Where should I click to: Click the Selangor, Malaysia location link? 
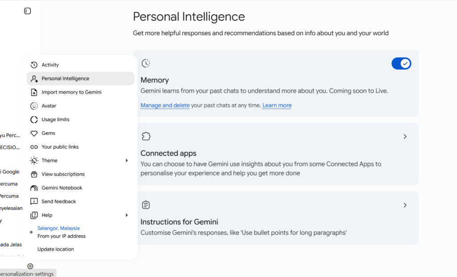click(x=58, y=228)
